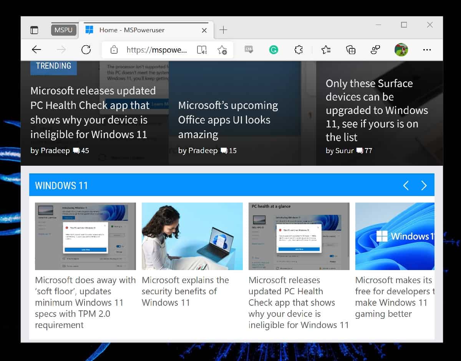Click the mspoweruser address bar URL
Image resolution: width=461 pixels, height=361 pixels.
157,50
